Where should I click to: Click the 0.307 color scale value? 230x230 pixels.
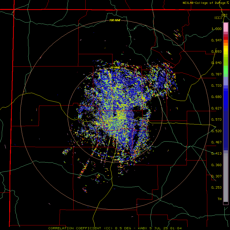pyautogui.click(x=216, y=176)
